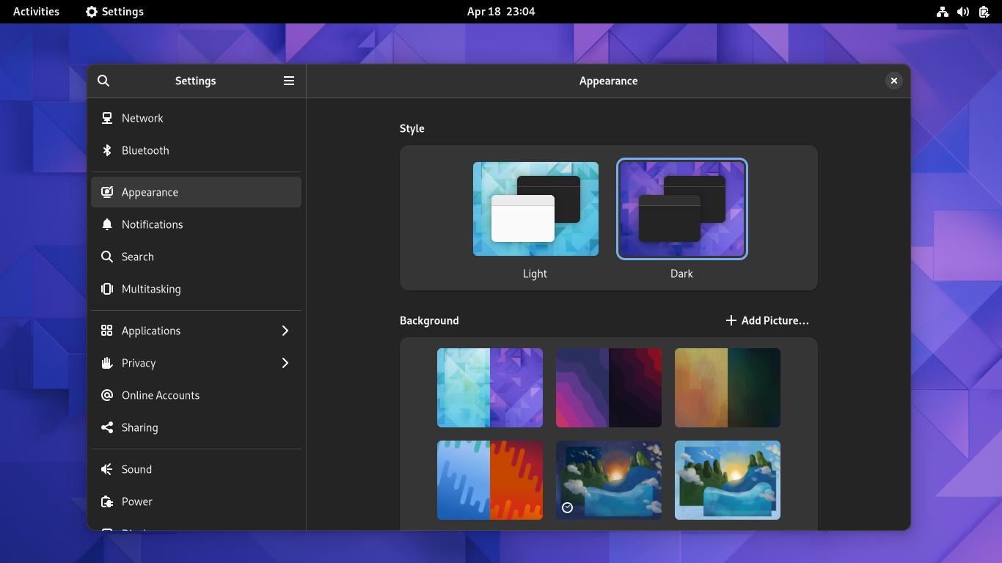Click the Privacy hand icon

[x=107, y=363]
